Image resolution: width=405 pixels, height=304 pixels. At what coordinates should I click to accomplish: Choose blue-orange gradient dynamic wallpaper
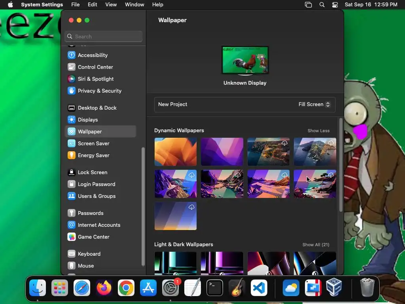[x=176, y=216]
